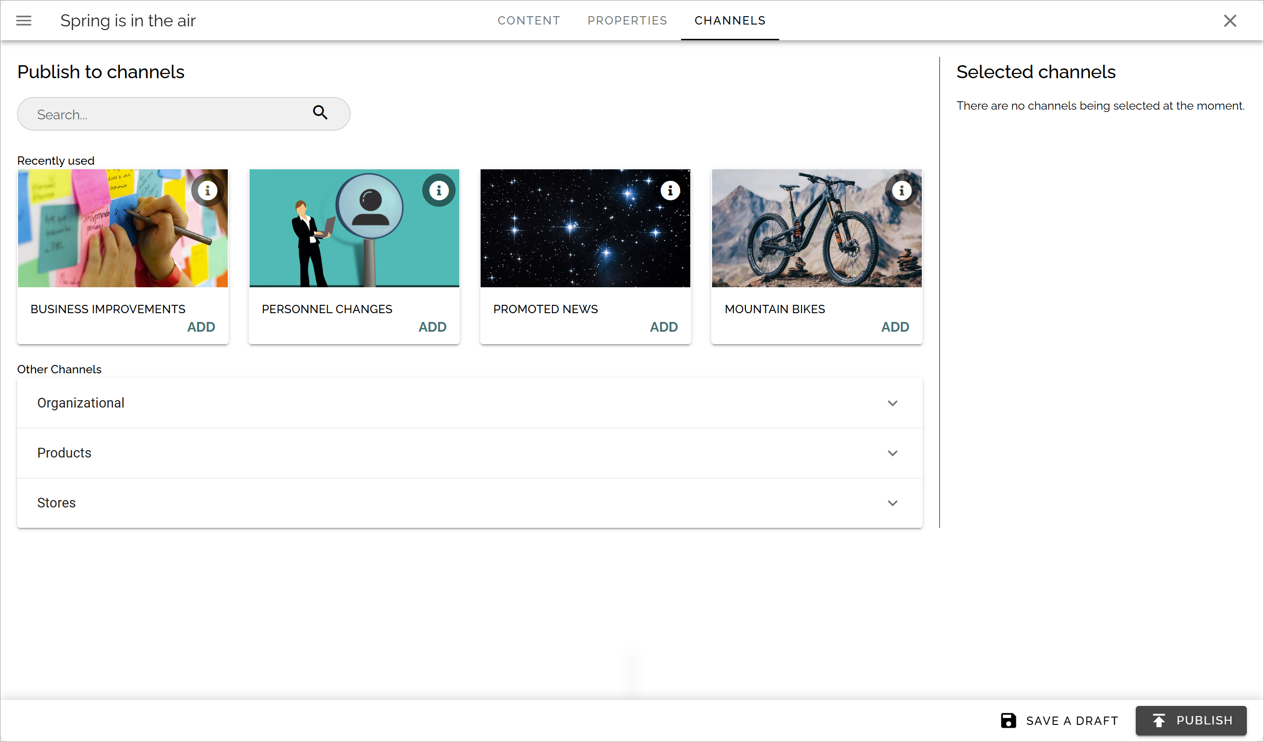Add the Mountain Bikes channel
Image resolution: width=1264 pixels, height=742 pixels.
coord(895,327)
